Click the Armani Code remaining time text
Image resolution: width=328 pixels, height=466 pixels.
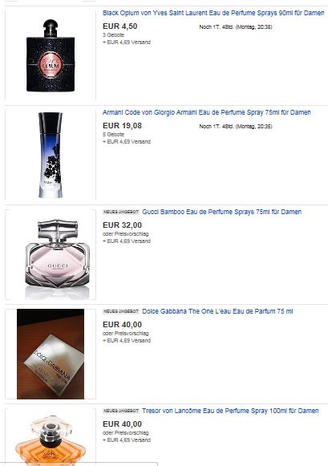(x=236, y=127)
